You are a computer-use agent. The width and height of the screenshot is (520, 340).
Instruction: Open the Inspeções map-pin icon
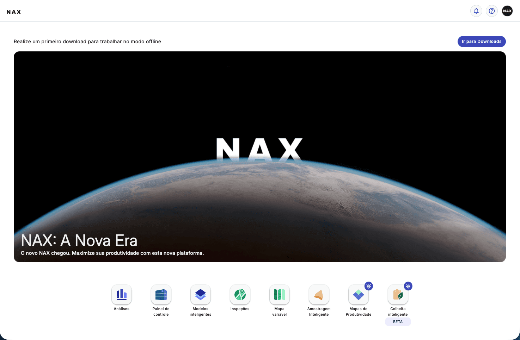pyautogui.click(x=240, y=295)
